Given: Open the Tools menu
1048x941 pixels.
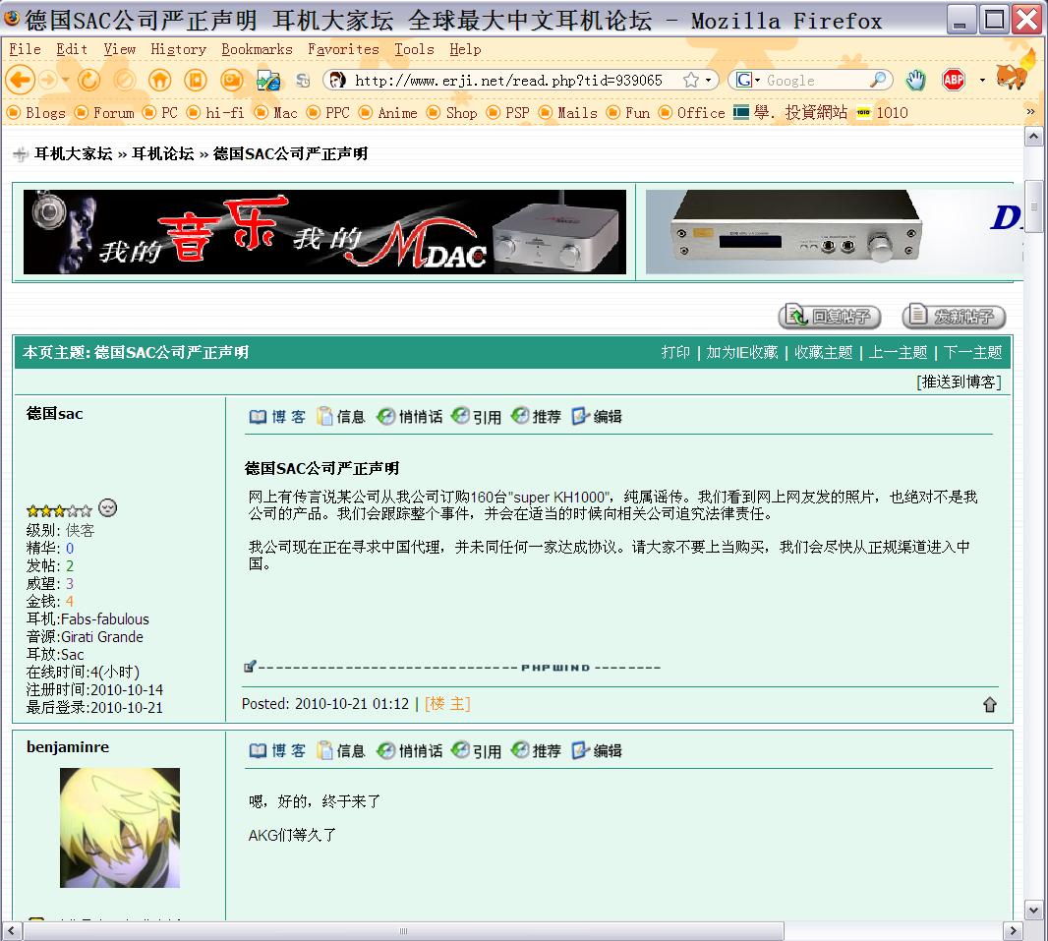Looking at the screenshot, I should point(414,49).
